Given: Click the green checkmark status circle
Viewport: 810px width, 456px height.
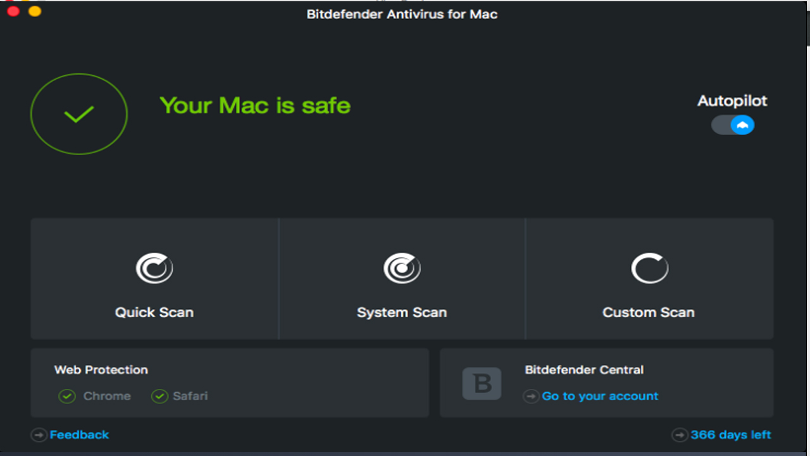Looking at the screenshot, I should click(79, 114).
